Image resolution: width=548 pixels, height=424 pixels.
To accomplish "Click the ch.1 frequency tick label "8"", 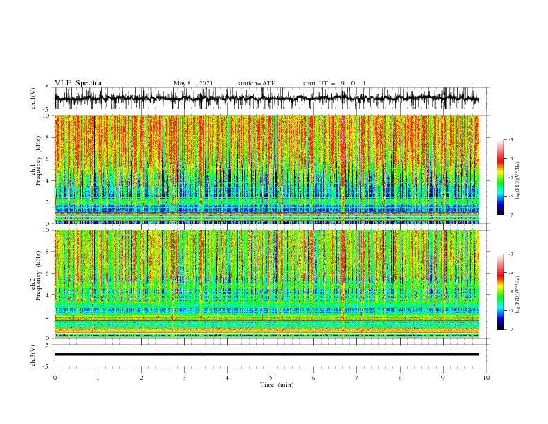I will coord(48,137).
